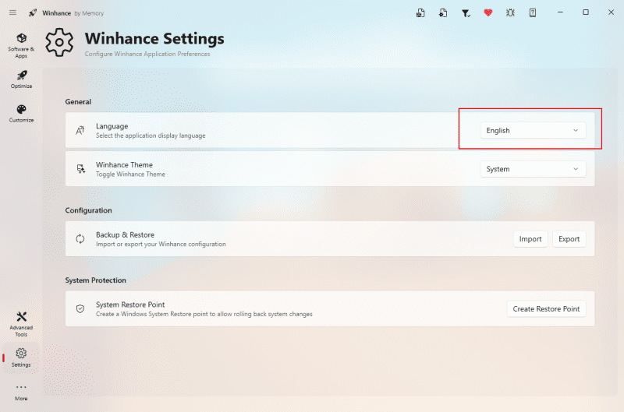Open the Software & Apps section
Image resolution: width=624 pixels, height=412 pixels.
(21, 46)
